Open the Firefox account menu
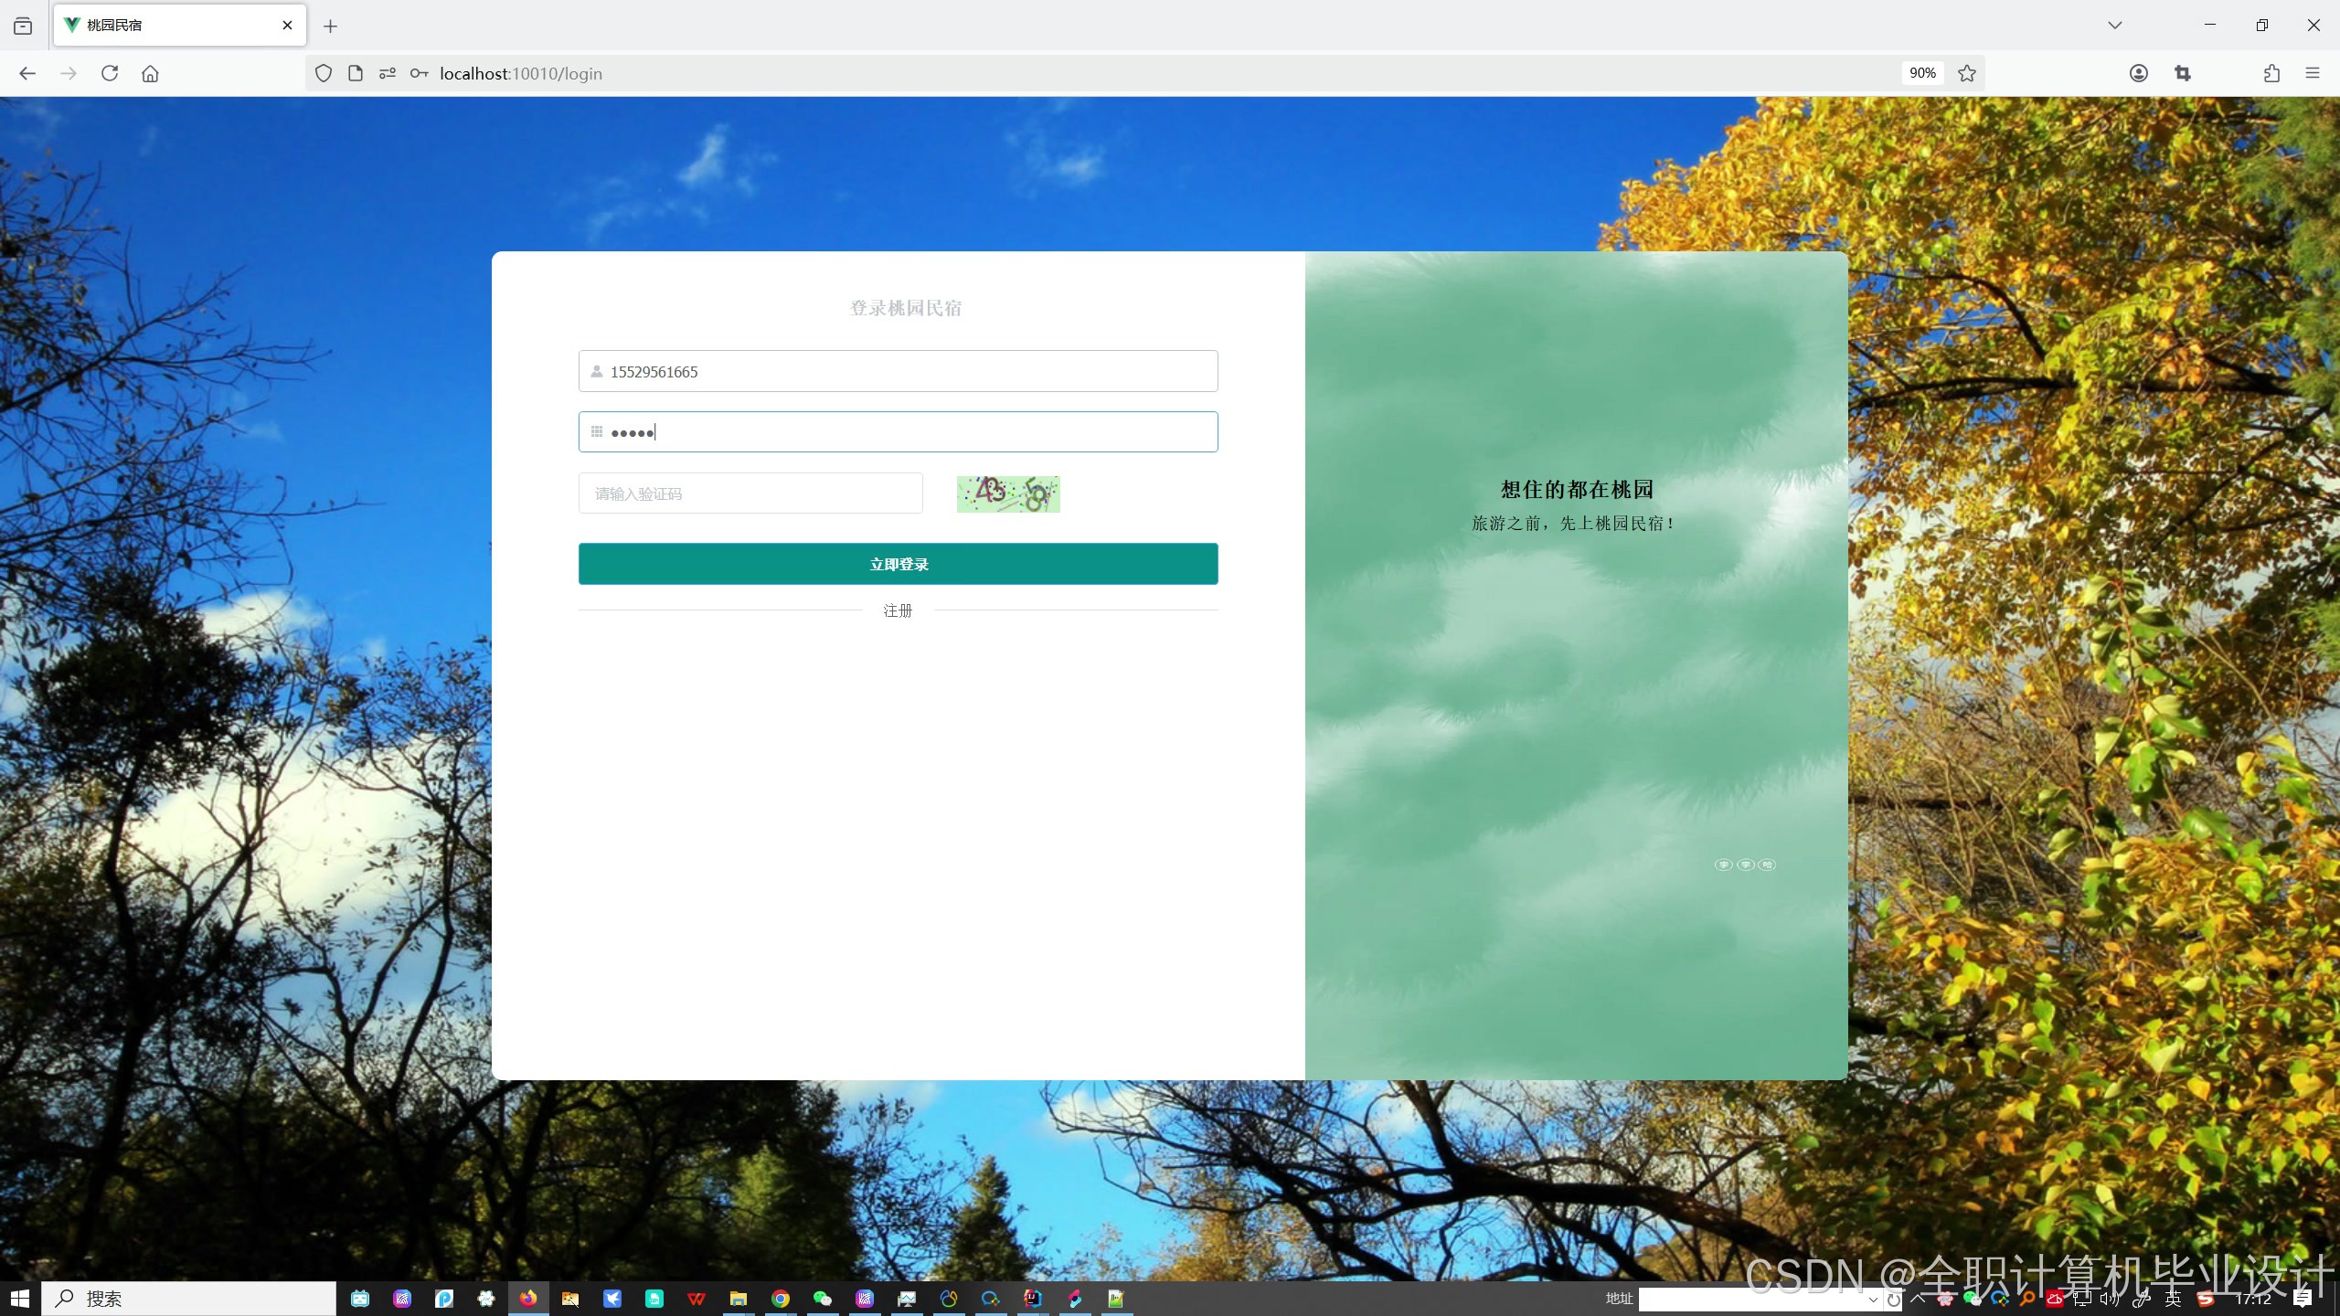This screenshot has height=1316, width=2340. coord(2138,73)
